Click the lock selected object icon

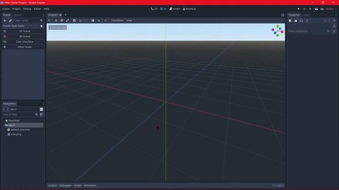pyautogui.click(x=80, y=20)
